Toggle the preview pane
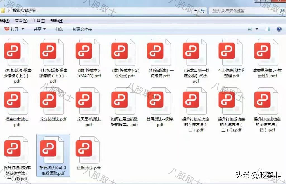This screenshot has height=184, width=286. [x=267, y=29]
